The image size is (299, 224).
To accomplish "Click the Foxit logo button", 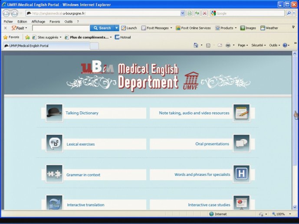I will [x=18, y=28].
